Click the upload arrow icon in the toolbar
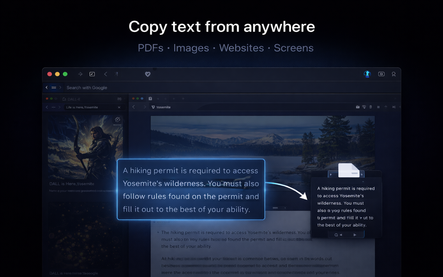This screenshot has height=277, width=443. click(386, 107)
